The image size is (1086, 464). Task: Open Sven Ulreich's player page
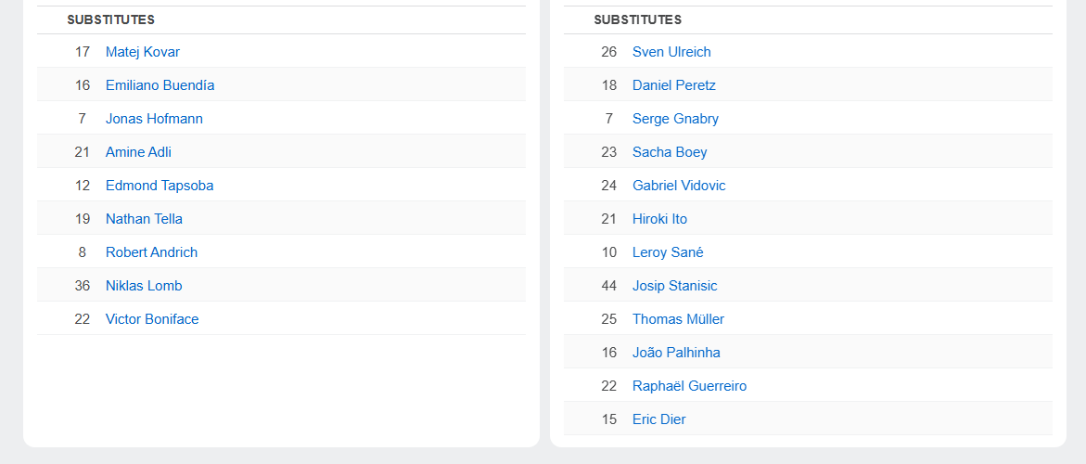(671, 52)
